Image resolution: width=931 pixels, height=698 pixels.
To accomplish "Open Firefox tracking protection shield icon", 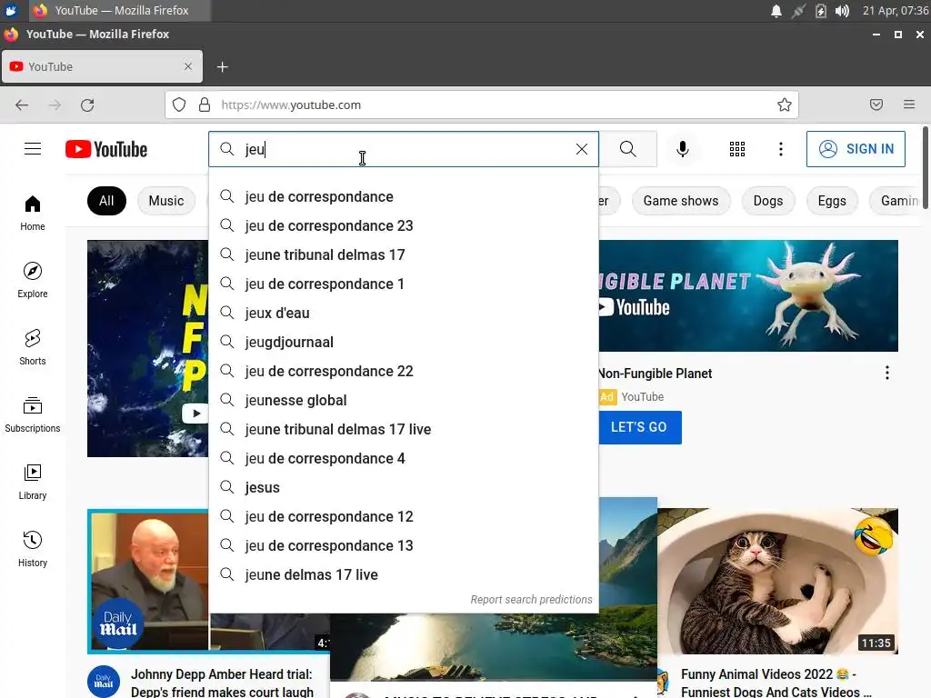I will click(x=179, y=105).
